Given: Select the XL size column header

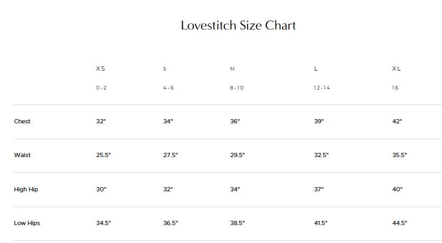Looking at the screenshot, I should pyautogui.click(x=397, y=69).
